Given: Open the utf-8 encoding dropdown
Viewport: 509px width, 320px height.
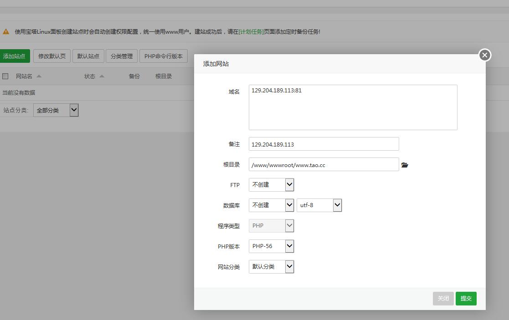Looking at the screenshot, I should 319,205.
